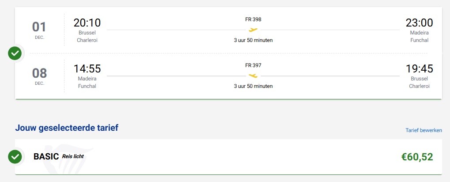Click the Brussel Charleroi departure airport label
The width and height of the screenshot is (450, 182).
[87, 36]
